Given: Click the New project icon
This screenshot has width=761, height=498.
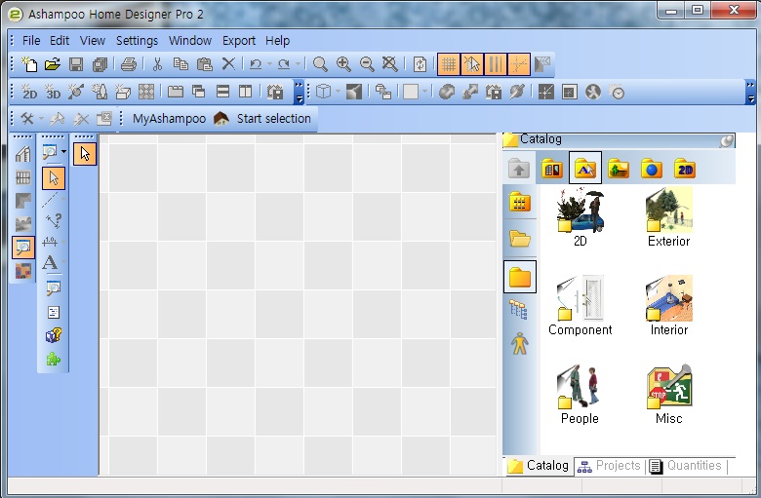Looking at the screenshot, I should pyautogui.click(x=29, y=64).
